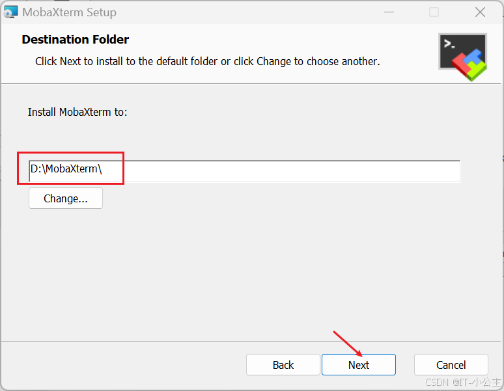Minimize the MobaXterm Setup window

(x=389, y=12)
